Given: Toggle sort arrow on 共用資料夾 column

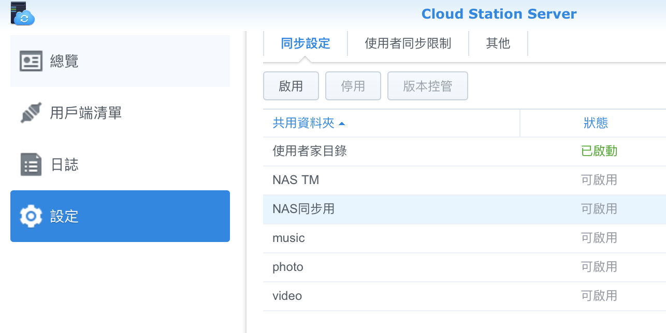Looking at the screenshot, I should [x=342, y=124].
